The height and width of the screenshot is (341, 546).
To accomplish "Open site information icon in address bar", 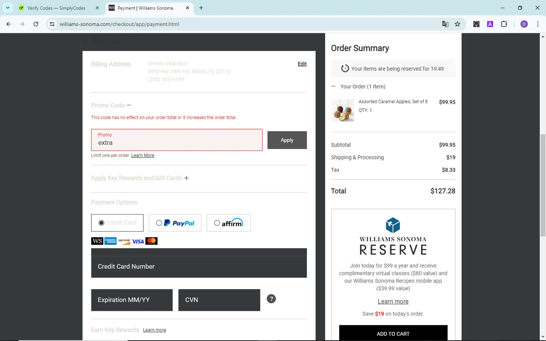I will click(x=52, y=24).
